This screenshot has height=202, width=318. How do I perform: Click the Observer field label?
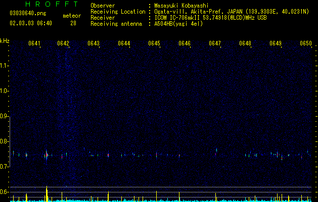tap(103, 6)
